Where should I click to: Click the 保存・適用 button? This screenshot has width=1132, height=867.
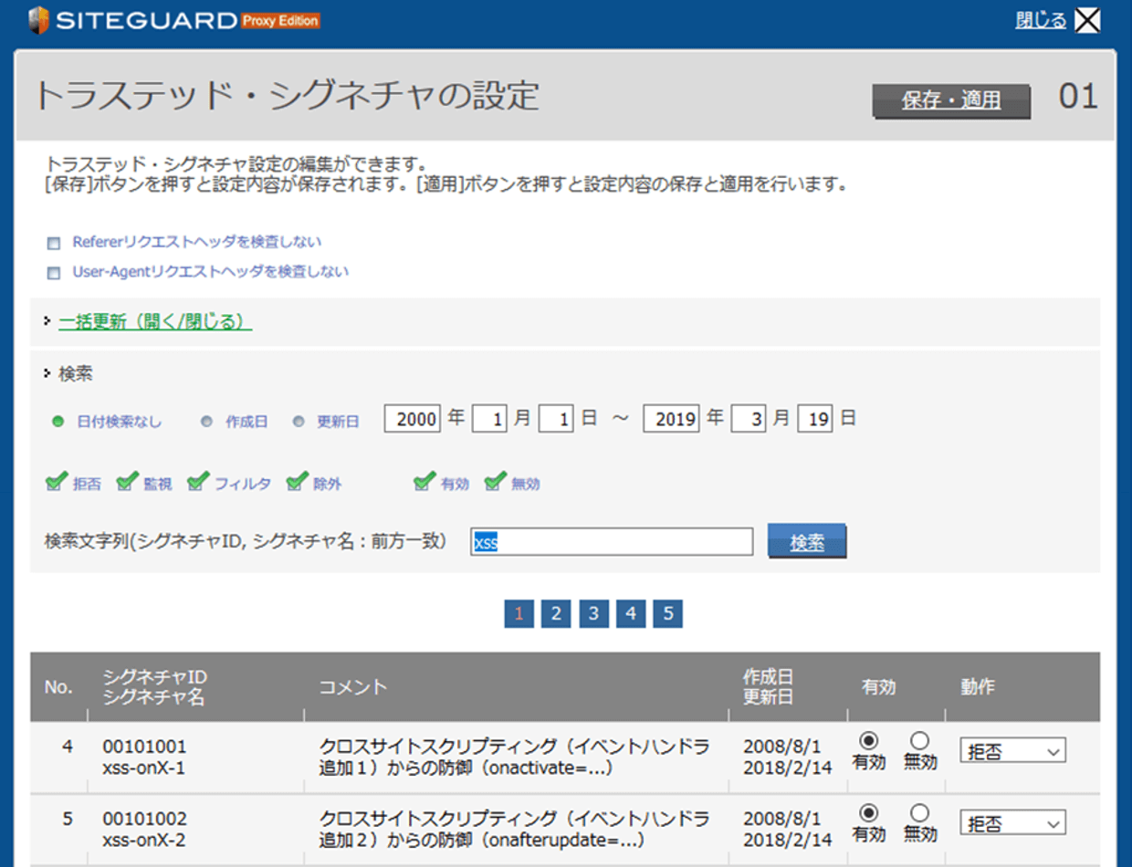coord(951,101)
